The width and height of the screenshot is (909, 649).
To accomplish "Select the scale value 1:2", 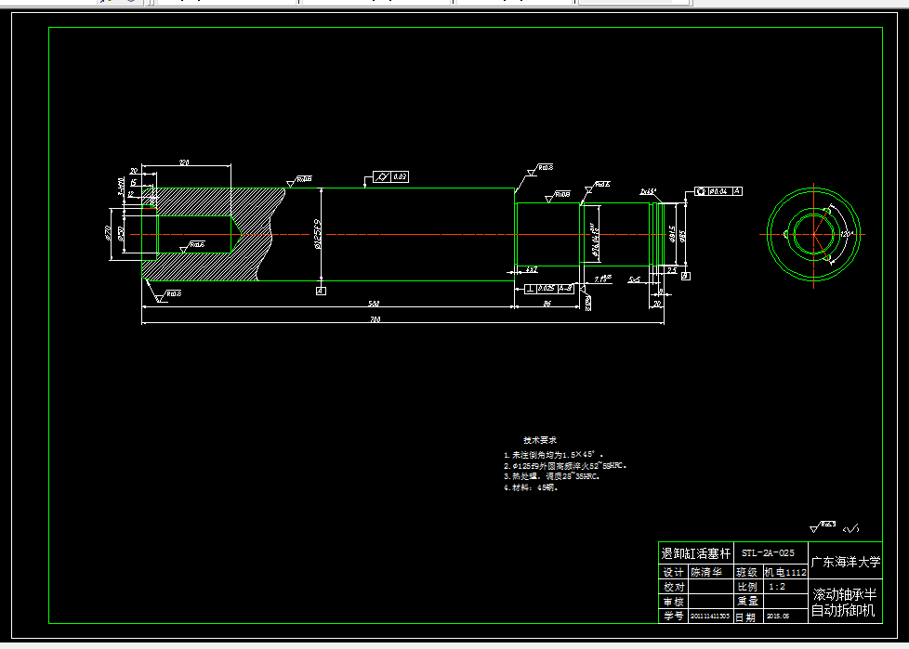I will [777, 587].
